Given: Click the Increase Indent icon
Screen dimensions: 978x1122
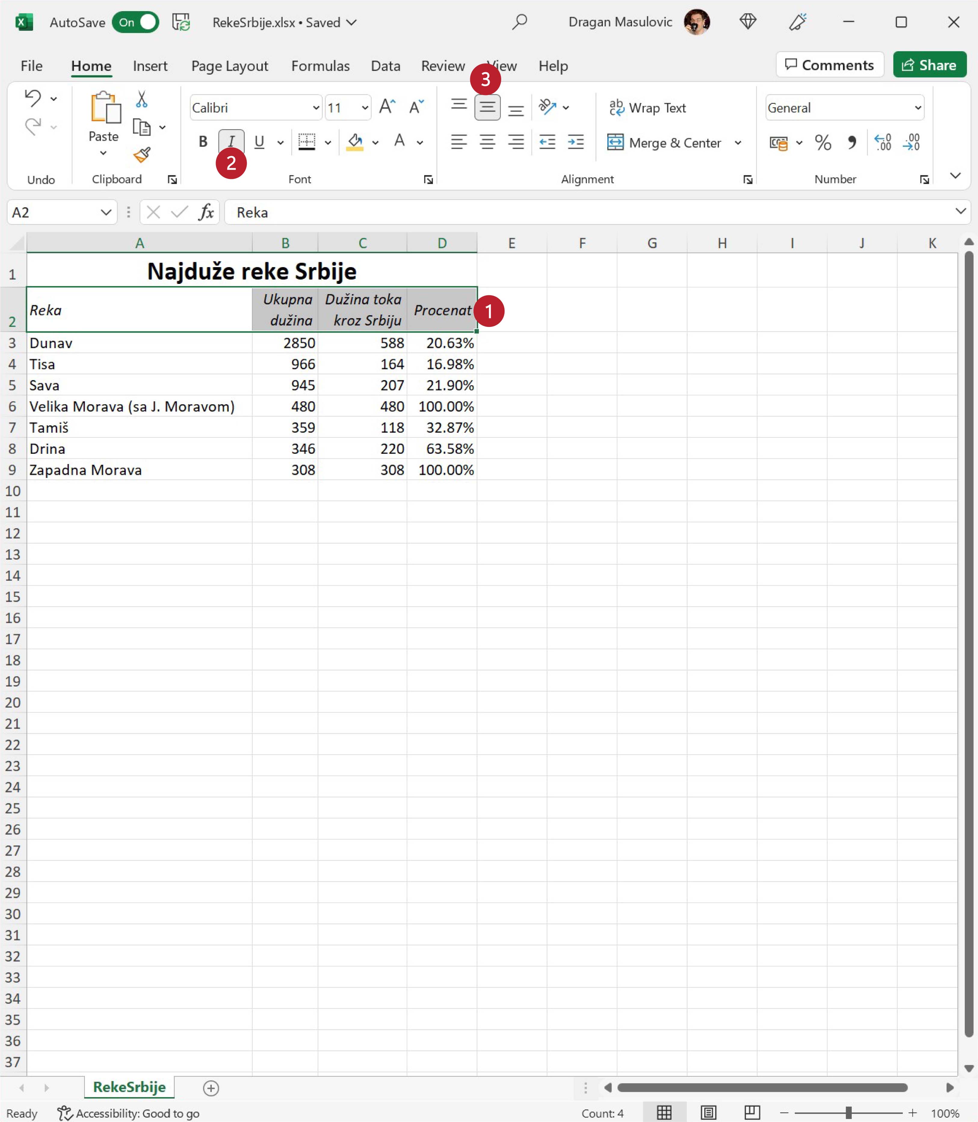Looking at the screenshot, I should [576, 142].
